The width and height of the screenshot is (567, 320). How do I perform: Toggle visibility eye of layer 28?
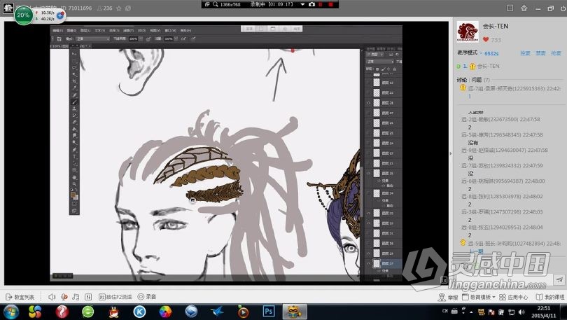[369, 103]
